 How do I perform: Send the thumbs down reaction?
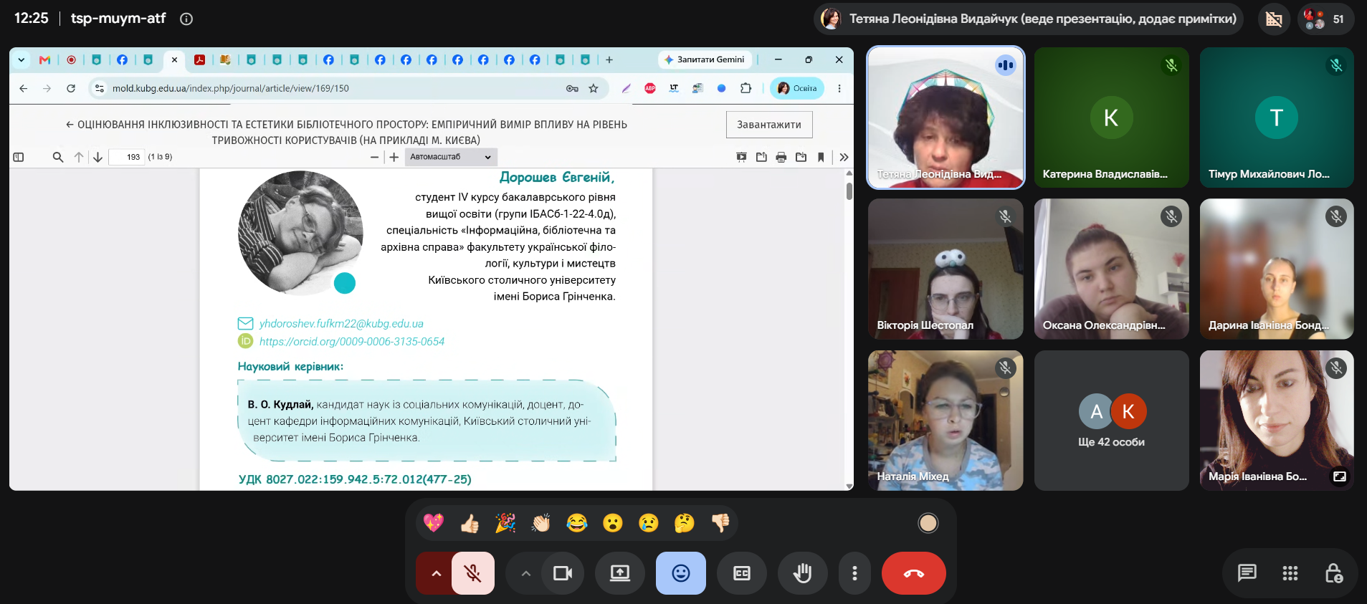click(x=720, y=523)
